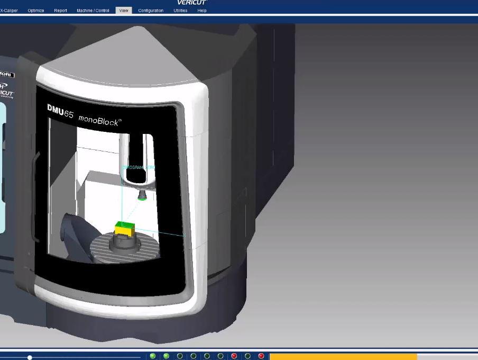Open the Utilities menu
The height and width of the screenshot is (360, 478).
tap(180, 11)
